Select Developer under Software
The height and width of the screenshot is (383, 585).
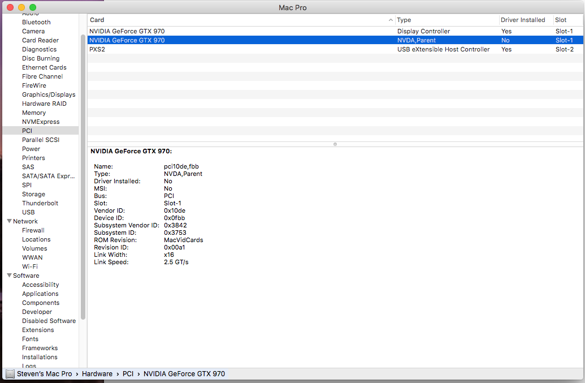click(37, 312)
